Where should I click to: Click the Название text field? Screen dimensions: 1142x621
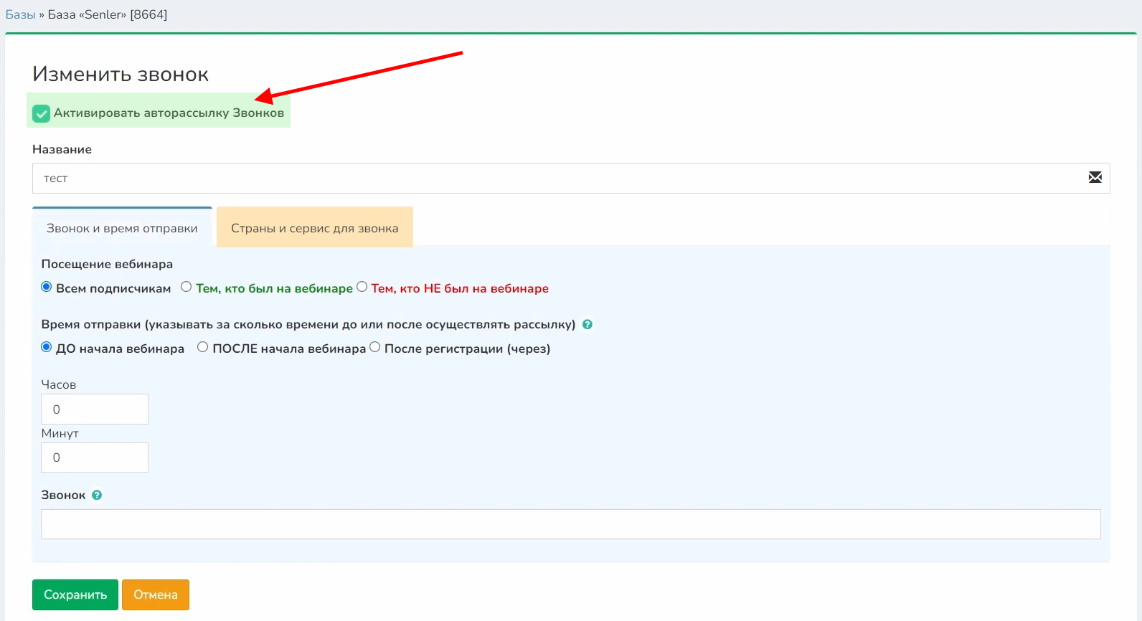coord(560,178)
